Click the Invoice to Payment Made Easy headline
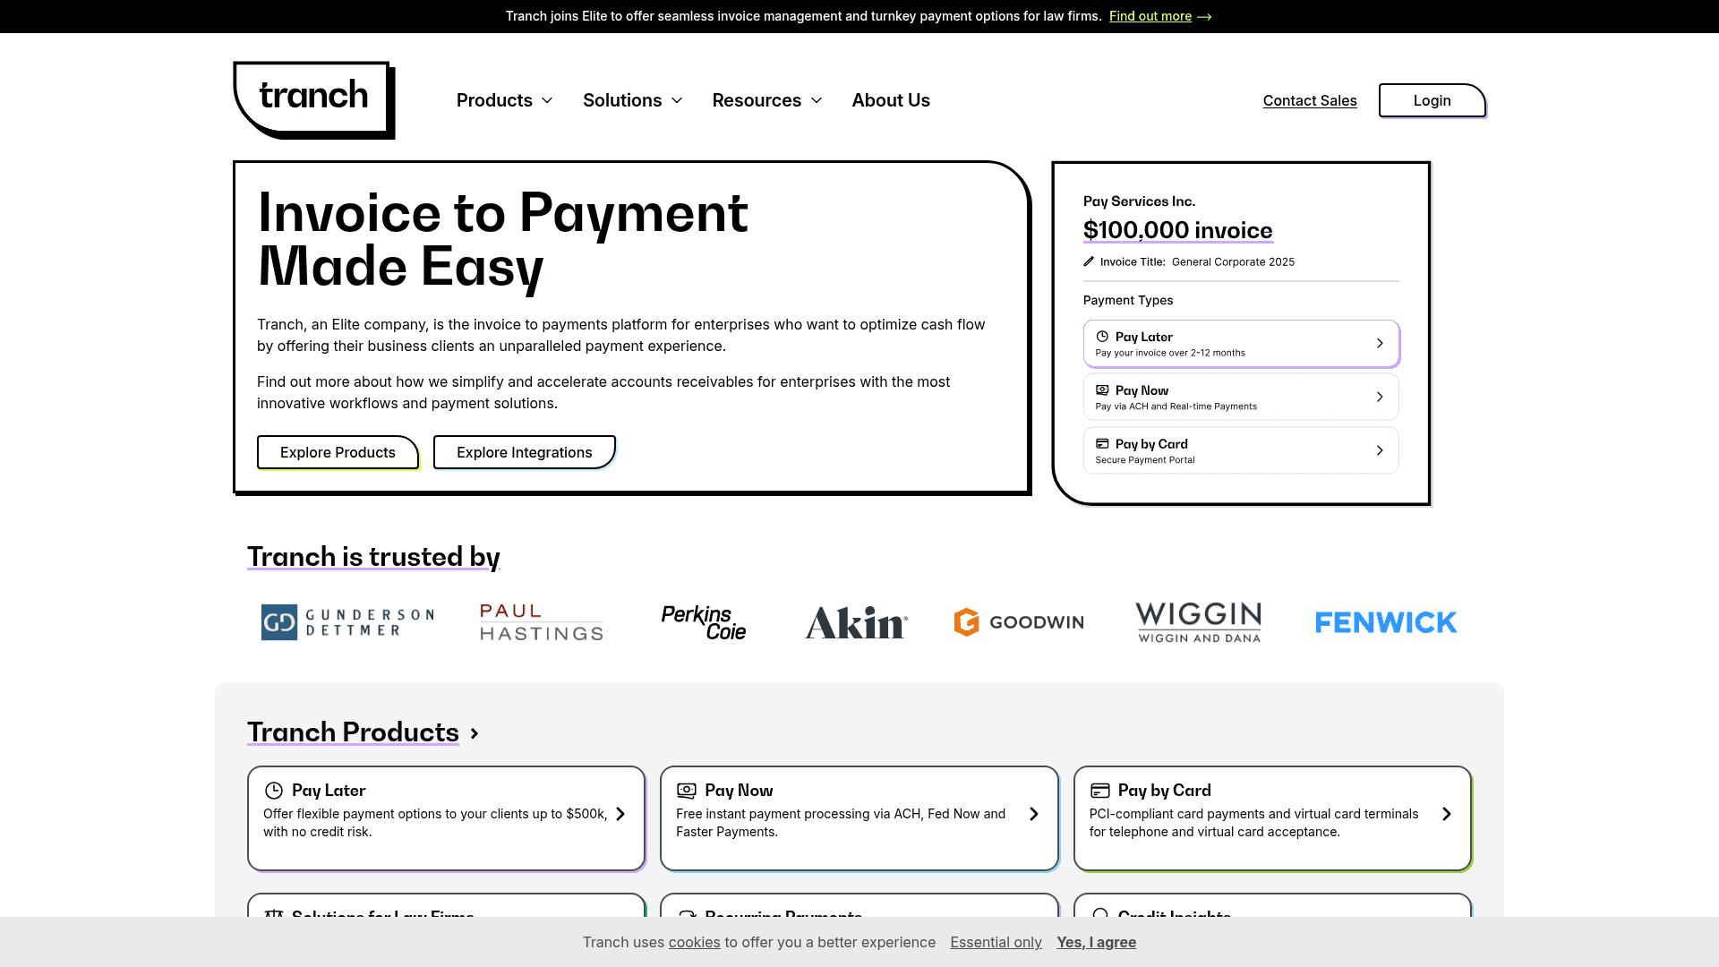Image resolution: width=1719 pixels, height=967 pixels. point(502,239)
